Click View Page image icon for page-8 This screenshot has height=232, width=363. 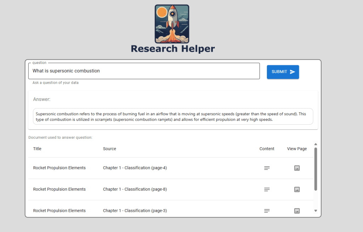point(297,190)
